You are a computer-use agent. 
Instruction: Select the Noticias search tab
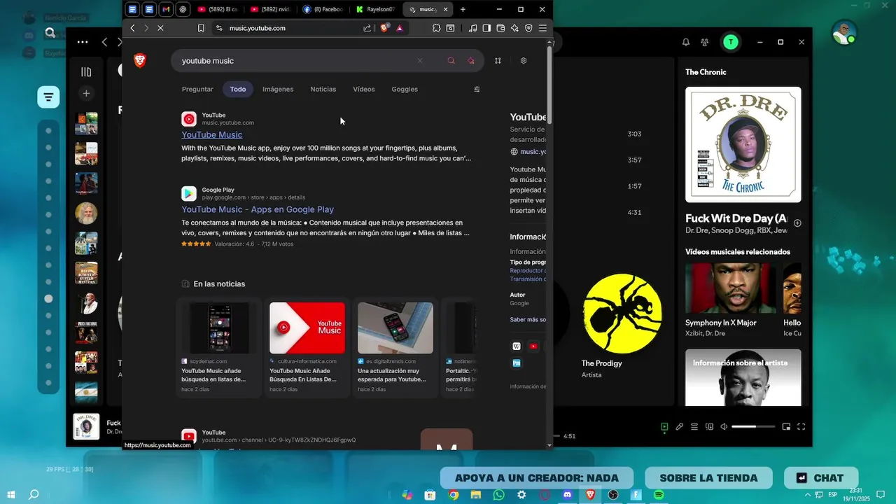[x=323, y=89]
